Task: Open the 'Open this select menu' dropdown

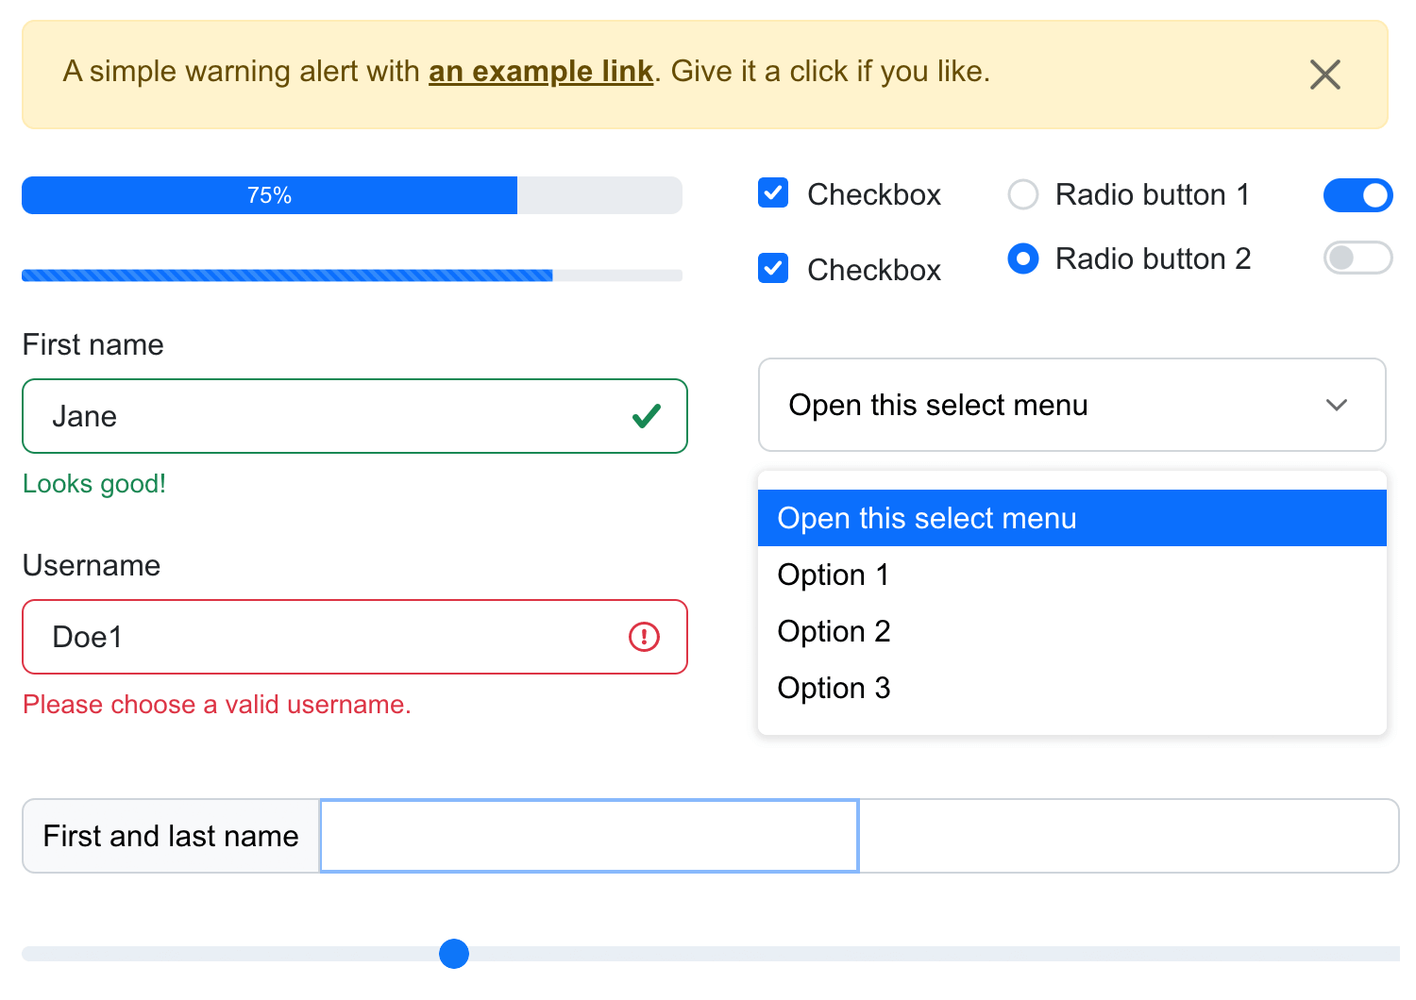Action: [x=1072, y=405]
